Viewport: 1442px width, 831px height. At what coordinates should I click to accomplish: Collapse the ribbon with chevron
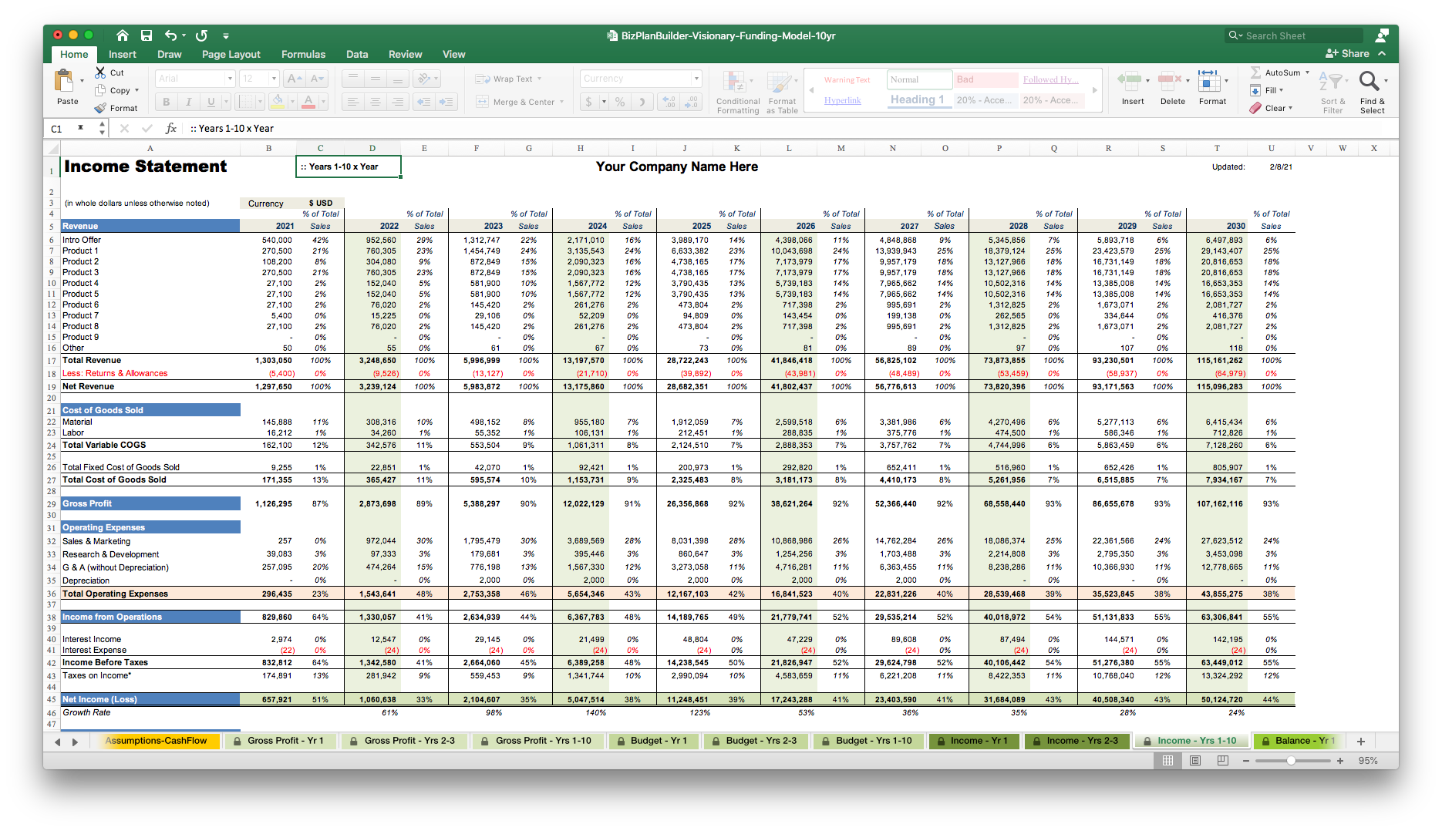click(1382, 53)
